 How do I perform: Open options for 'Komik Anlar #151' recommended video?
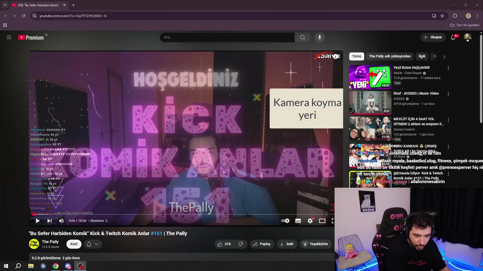point(448,174)
